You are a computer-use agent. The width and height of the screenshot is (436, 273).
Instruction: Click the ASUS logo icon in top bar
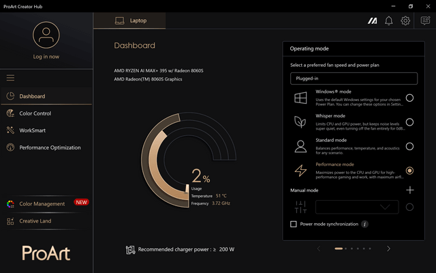[373, 20]
